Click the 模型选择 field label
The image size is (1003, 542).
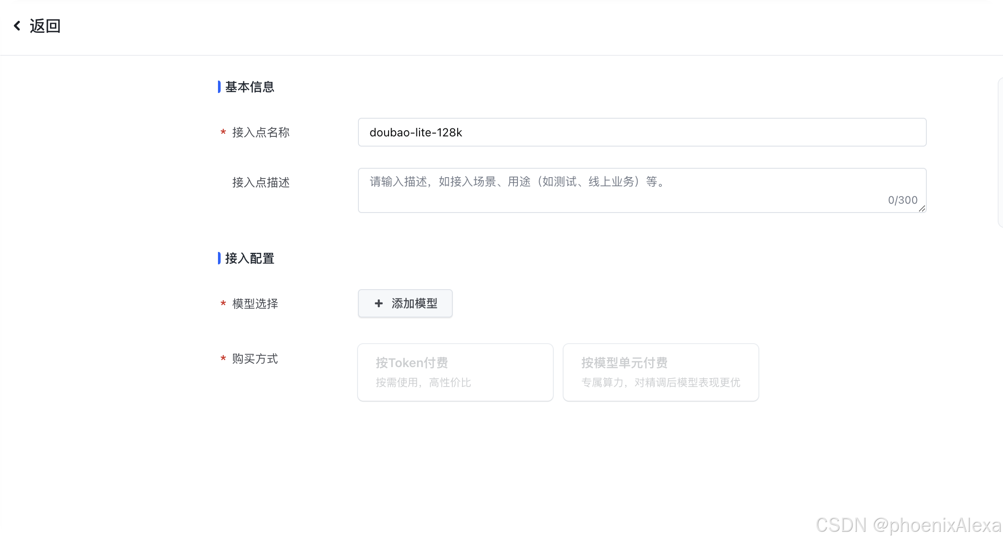click(255, 304)
